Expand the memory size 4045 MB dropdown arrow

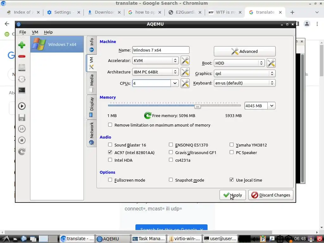point(271,106)
